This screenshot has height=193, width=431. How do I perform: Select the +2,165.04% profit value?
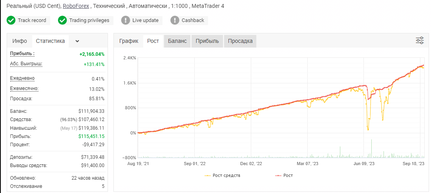92,54
